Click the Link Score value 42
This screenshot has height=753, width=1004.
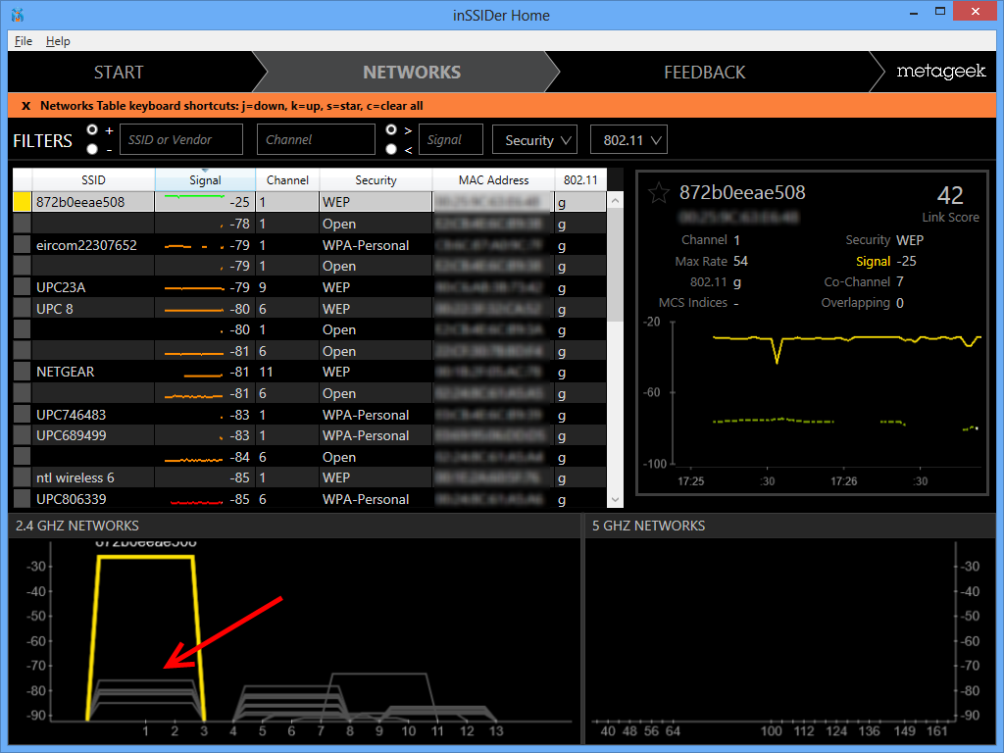(949, 195)
